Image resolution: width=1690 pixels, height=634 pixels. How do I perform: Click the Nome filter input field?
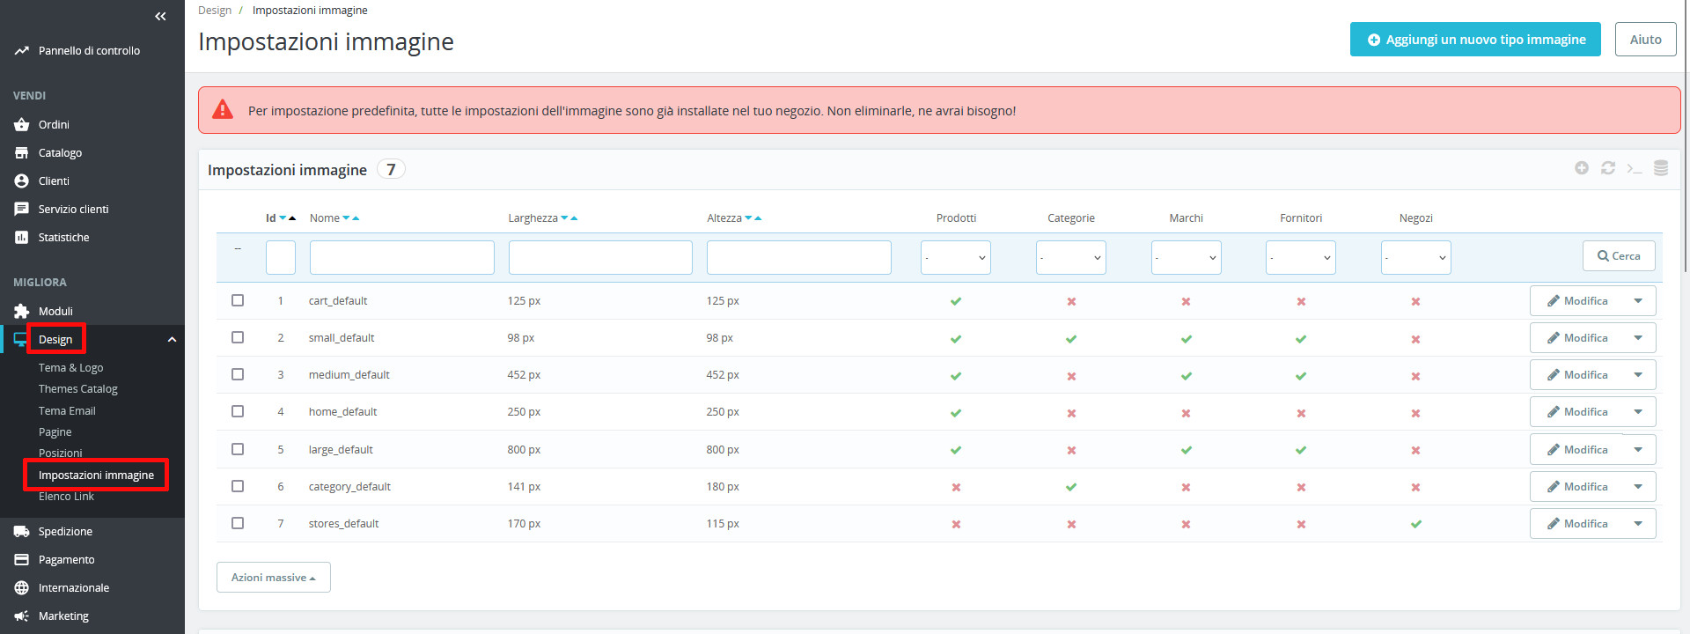tap(402, 257)
